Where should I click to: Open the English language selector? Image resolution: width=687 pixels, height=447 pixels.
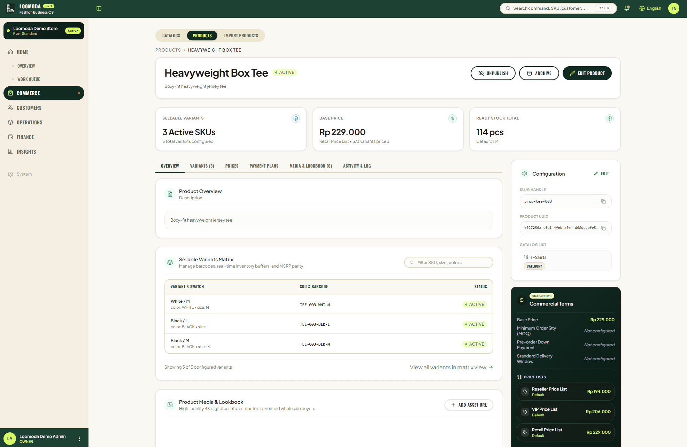click(650, 8)
